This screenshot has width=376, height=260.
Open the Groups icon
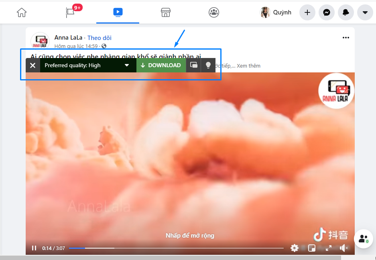pos(213,12)
